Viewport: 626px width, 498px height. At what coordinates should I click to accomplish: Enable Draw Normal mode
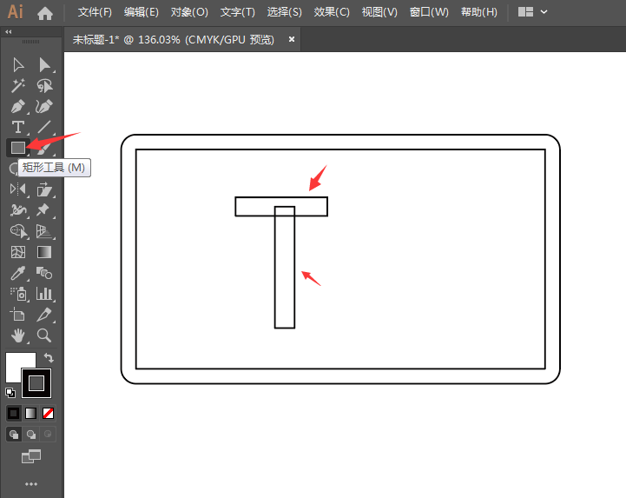pos(14,434)
